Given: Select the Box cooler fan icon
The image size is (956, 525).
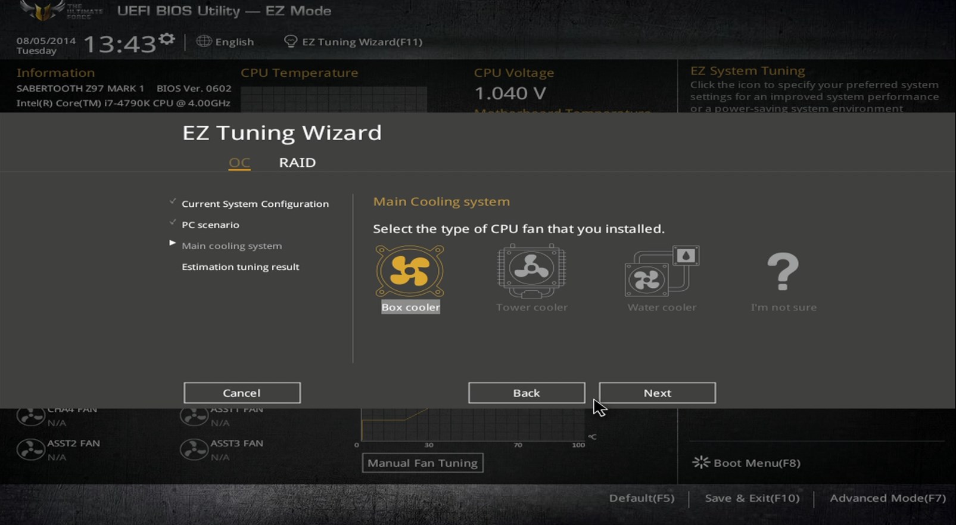Looking at the screenshot, I should (x=410, y=271).
